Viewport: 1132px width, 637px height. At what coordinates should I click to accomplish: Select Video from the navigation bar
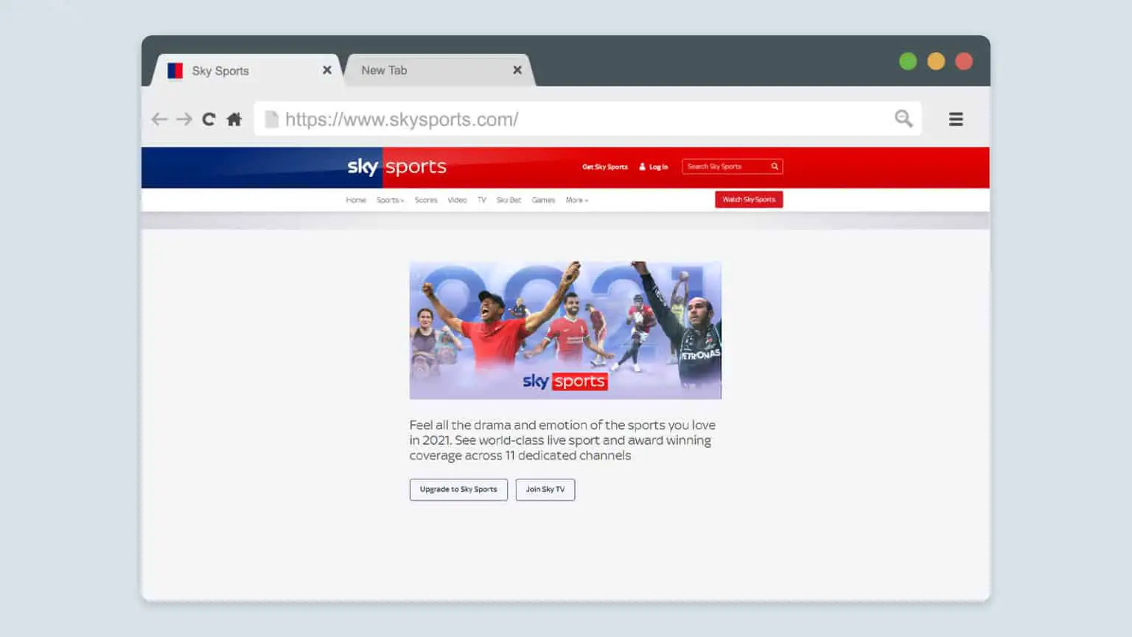(x=458, y=200)
